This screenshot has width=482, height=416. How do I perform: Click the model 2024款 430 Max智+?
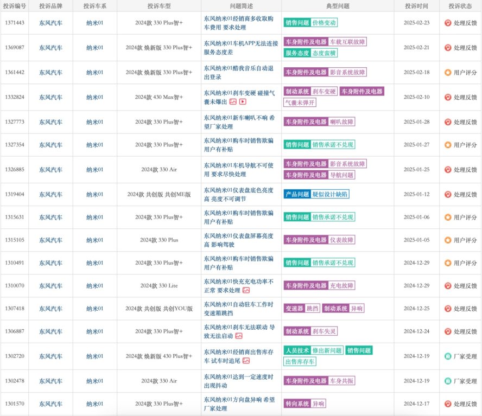[x=159, y=97]
